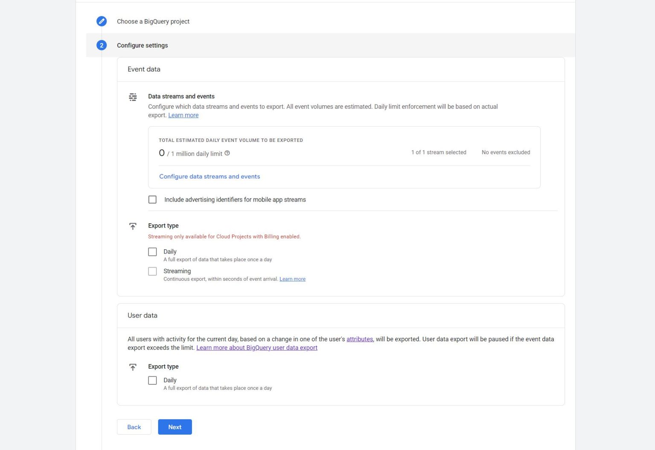Open the daily limit help tooltip icon

click(227, 153)
